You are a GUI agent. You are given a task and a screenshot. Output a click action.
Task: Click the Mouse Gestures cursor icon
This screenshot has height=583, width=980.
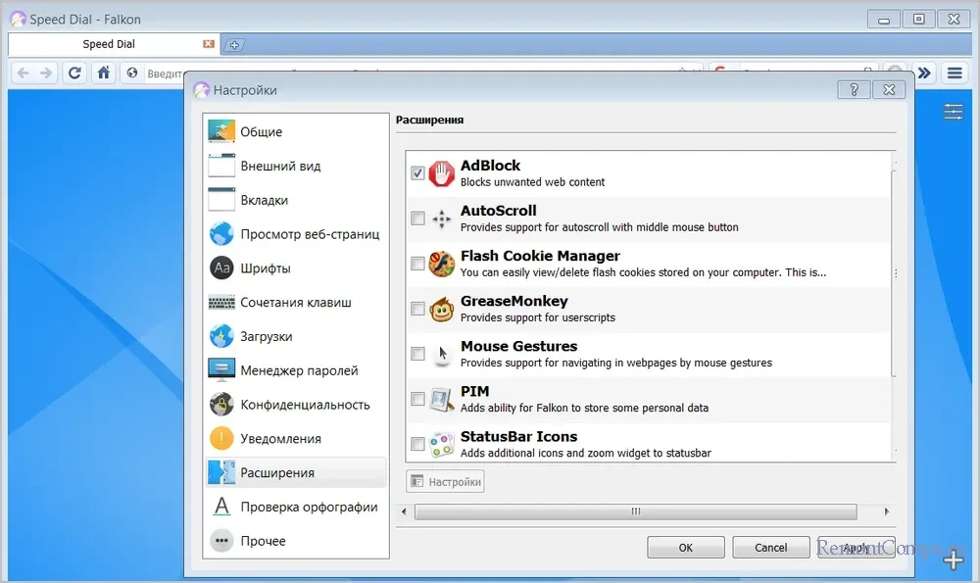pos(443,355)
